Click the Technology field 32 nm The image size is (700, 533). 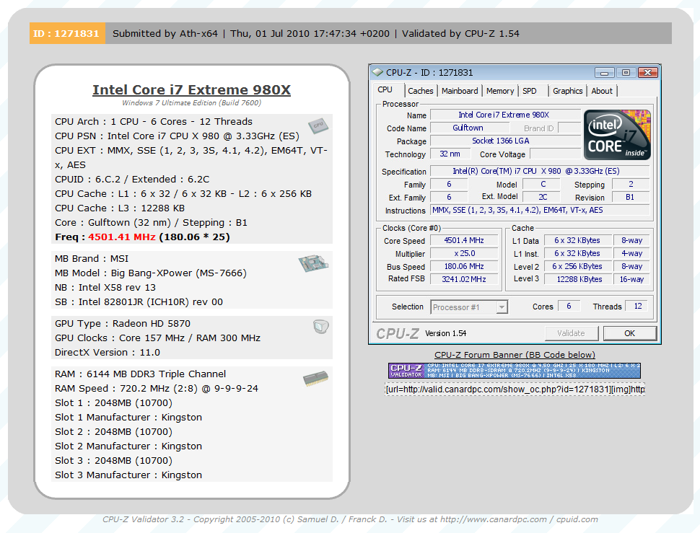[x=450, y=154]
